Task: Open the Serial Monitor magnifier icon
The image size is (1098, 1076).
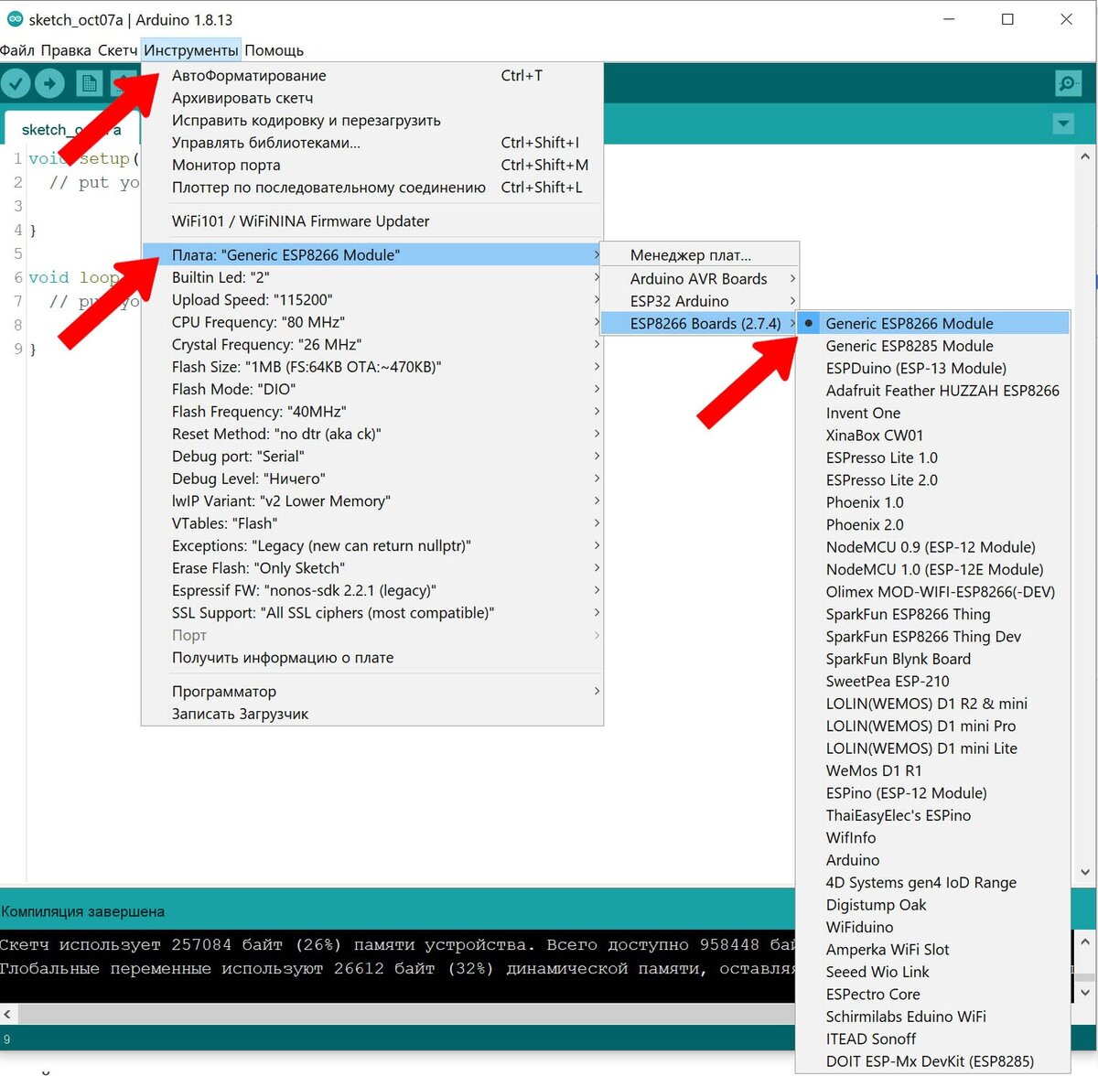Action: pos(1068,84)
